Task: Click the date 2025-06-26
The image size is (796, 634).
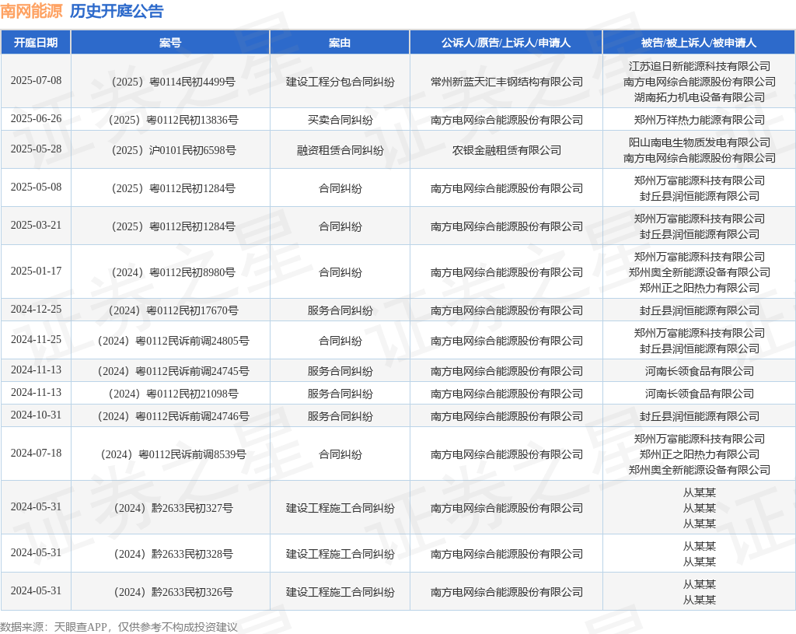Action: (x=36, y=118)
